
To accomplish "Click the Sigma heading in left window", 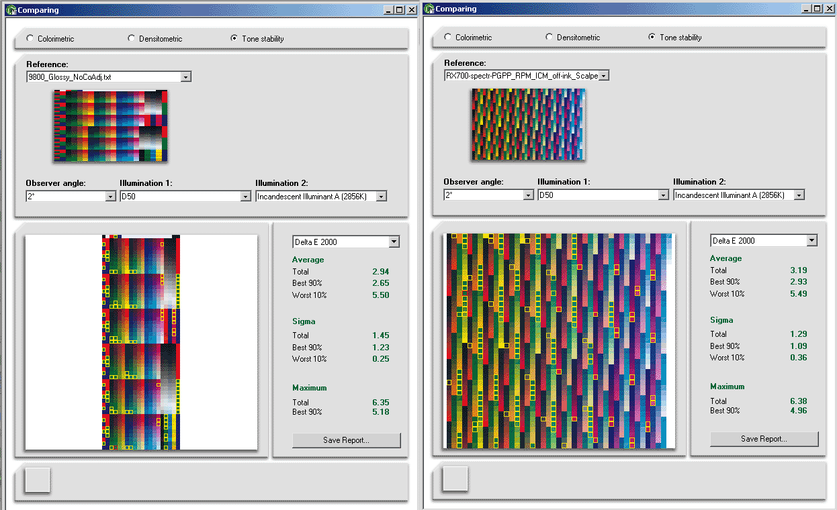I will (304, 321).
